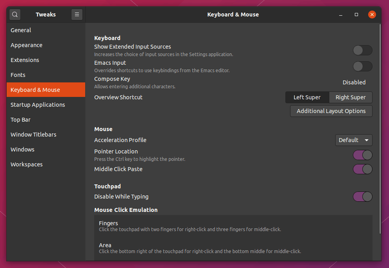Open the Acceleration Profile dropdown
Screen dimensions: 389x268
point(353,140)
